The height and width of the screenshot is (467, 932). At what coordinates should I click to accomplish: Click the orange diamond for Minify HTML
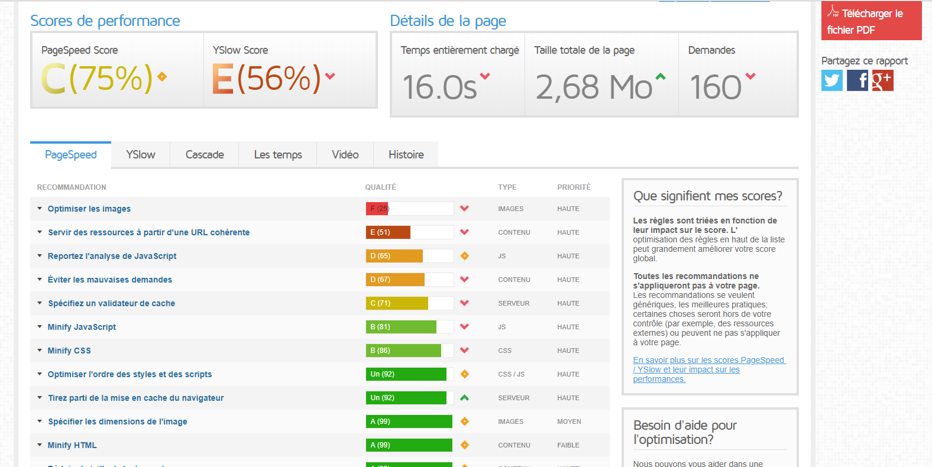pyautogui.click(x=464, y=445)
